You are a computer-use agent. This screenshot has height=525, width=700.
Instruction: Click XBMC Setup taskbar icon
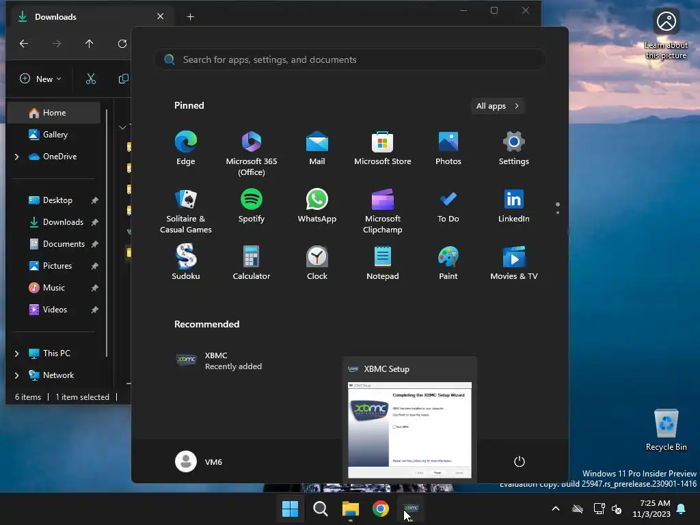click(x=411, y=509)
